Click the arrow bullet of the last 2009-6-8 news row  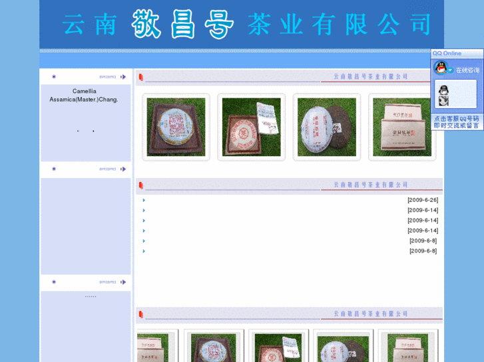coord(144,251)
